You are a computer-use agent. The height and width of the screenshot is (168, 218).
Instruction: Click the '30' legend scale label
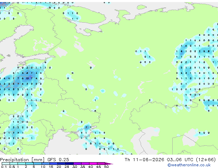(75, 167)
